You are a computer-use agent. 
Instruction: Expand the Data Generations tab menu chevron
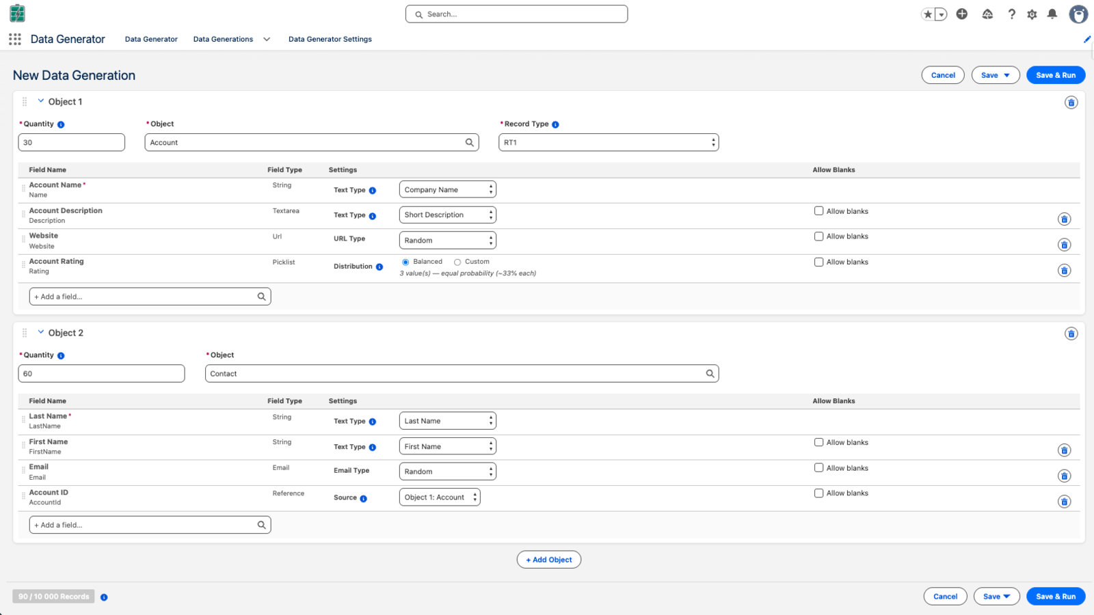pyautogui.click(x=267, y=39)
